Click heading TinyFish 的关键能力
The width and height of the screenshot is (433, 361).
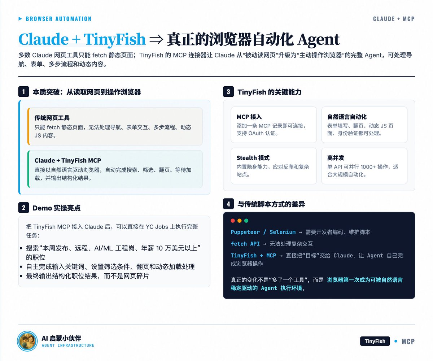(x=270, y=92)
